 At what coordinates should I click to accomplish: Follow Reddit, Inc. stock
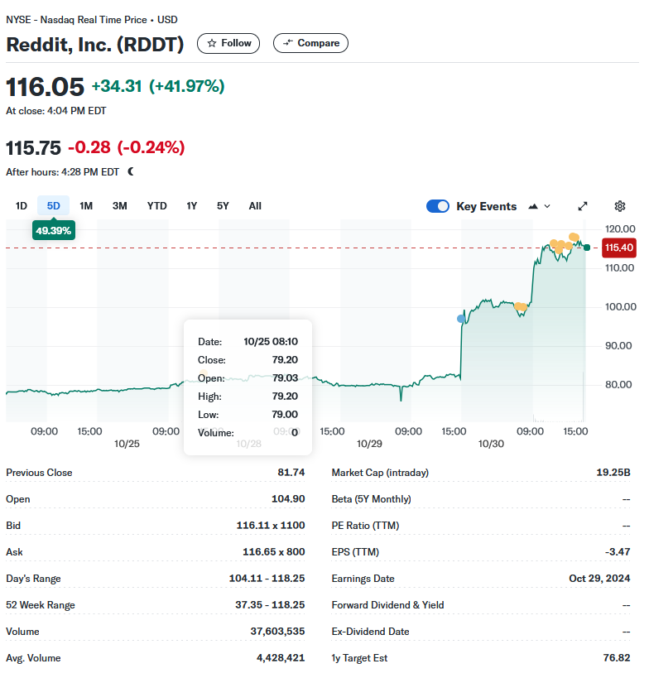click(228, 43)
